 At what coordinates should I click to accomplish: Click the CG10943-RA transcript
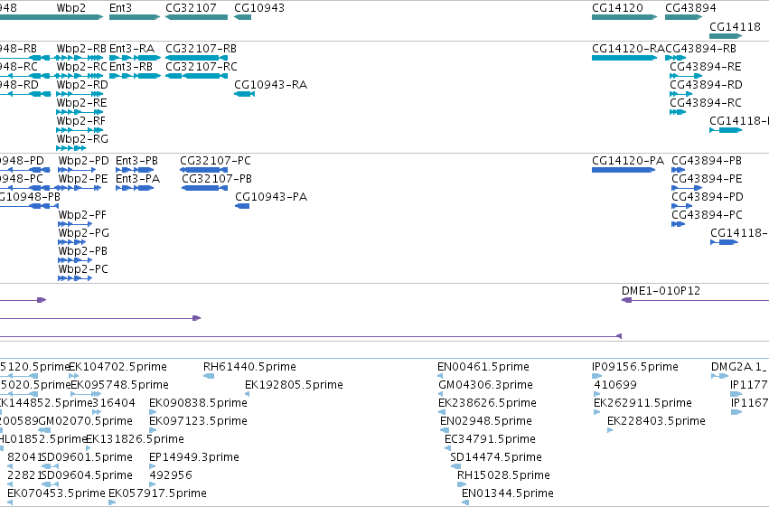click(244, 94)
